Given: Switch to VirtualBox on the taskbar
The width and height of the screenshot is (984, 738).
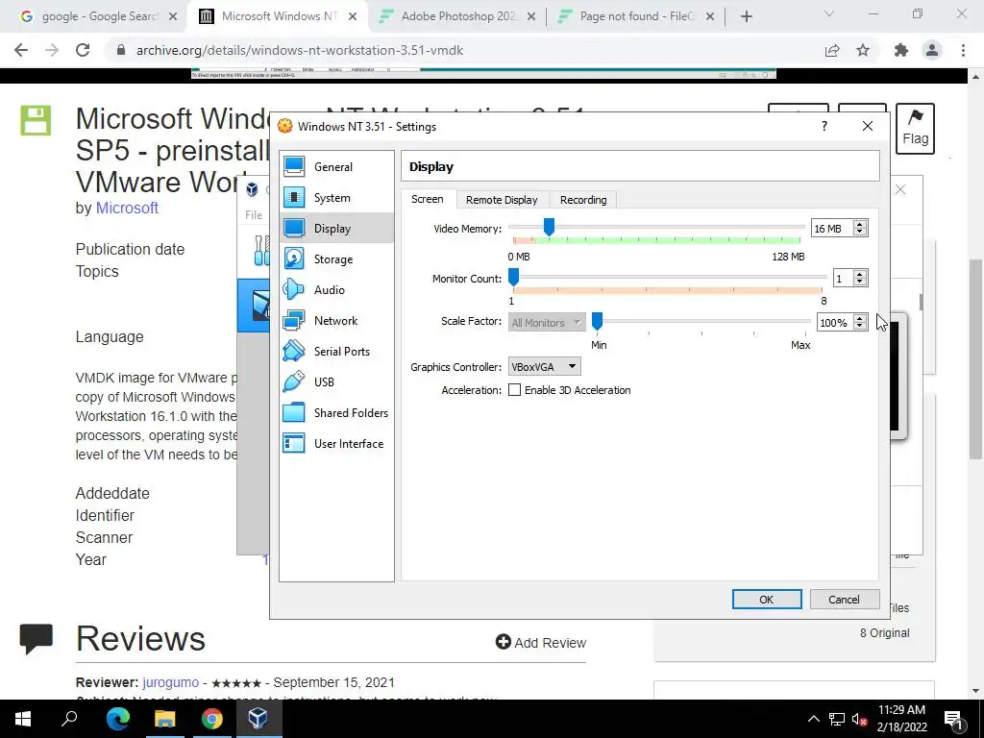Looking at the screenshot, I should 258,719.
